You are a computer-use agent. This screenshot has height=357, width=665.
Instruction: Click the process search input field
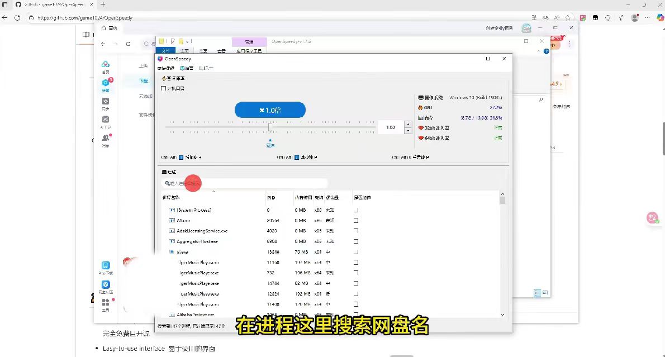point(246,183)
